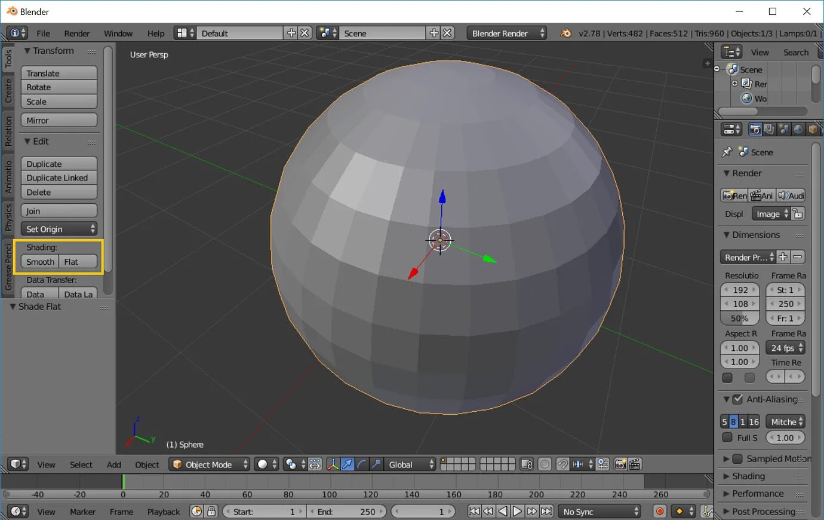Click the OpenGL render image camera icon
This screenshot has width=824, height=520.
click(620, 464)
